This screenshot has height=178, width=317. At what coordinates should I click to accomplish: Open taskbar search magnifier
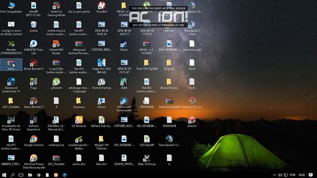tap(12, 175)
